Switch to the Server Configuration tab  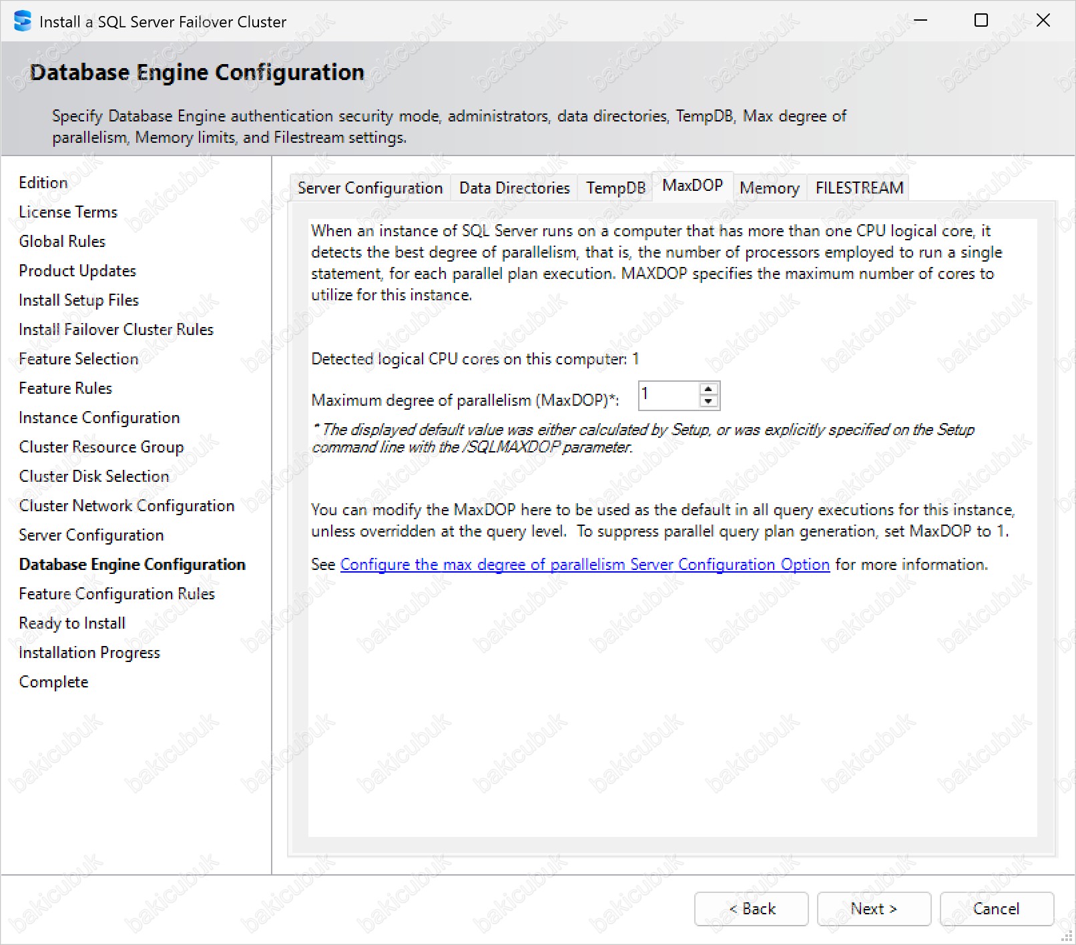[370, 188]
